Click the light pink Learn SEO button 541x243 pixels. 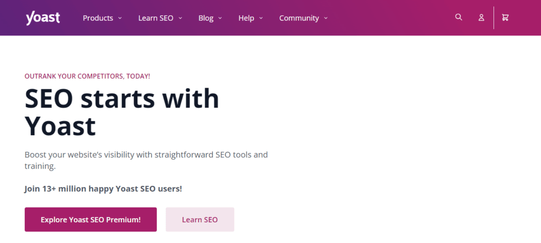(x=200, y=220)
